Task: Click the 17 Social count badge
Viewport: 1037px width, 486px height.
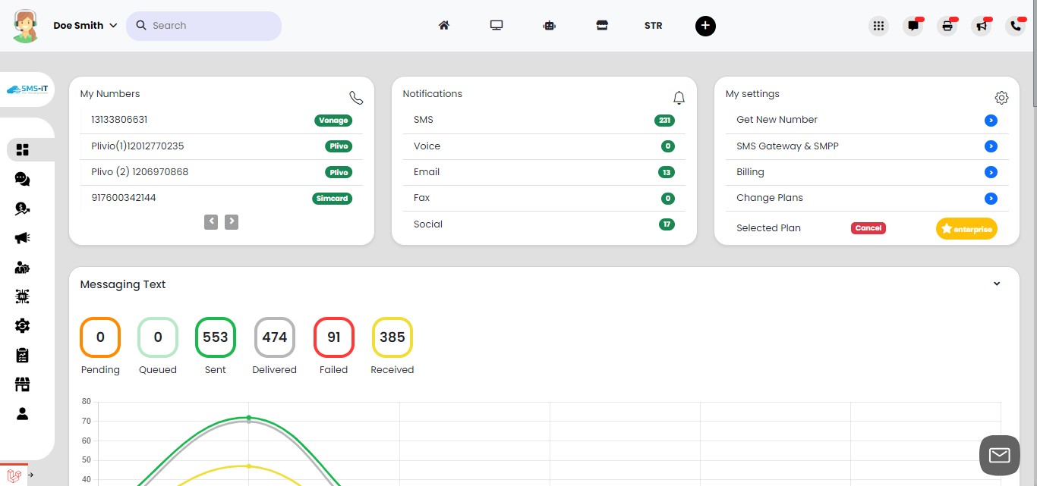Action: [667, 224]
